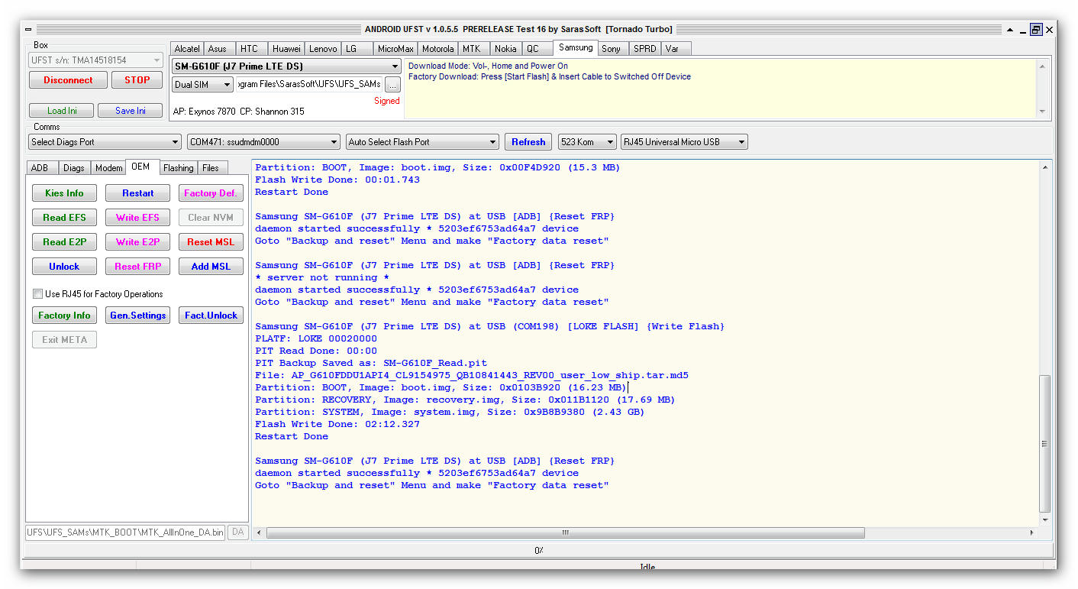Image resolution: width=1078 pixels, height=589 pixels.
Task: Open the Select Diags Port dropdown
Action: (105, 142)
